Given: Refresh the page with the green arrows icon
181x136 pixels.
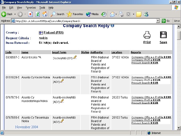Looking at the screenshot, I should (x=38, y=14).
